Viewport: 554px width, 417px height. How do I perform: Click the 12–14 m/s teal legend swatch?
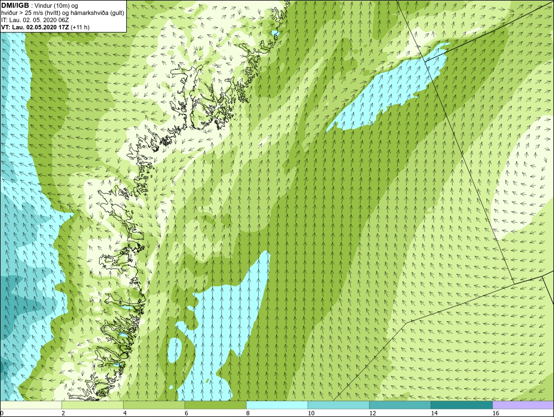point(400,405)
